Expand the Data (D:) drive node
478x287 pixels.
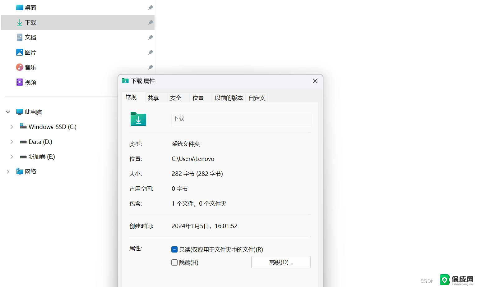tap(12, 142)
